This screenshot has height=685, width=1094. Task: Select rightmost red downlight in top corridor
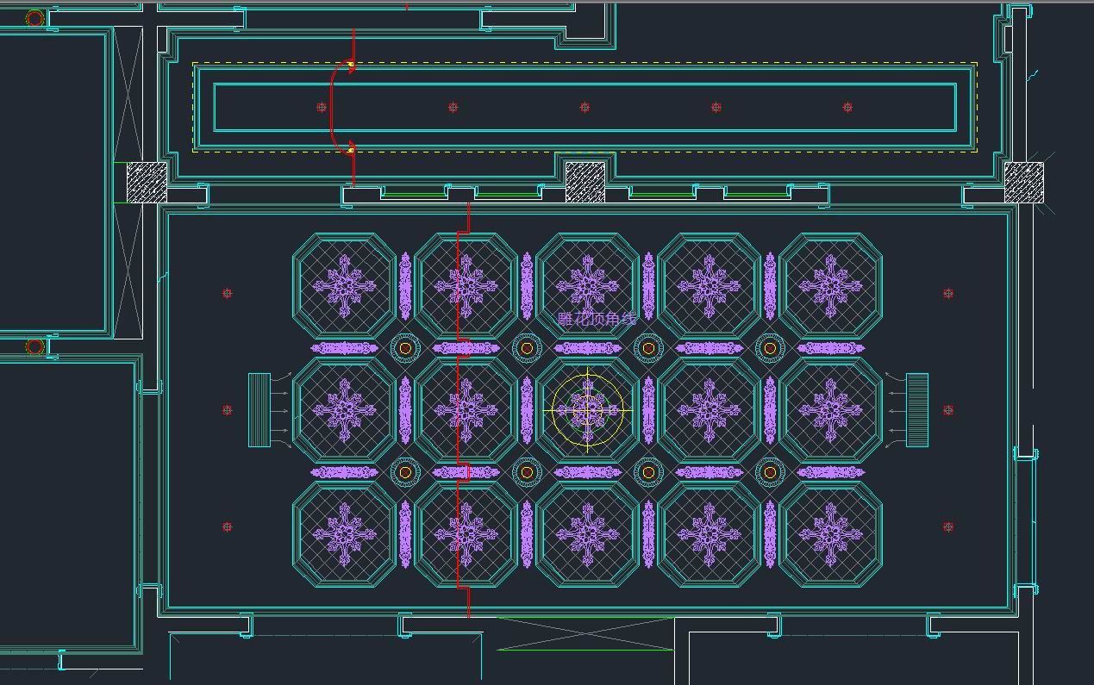tap(847, 108)
